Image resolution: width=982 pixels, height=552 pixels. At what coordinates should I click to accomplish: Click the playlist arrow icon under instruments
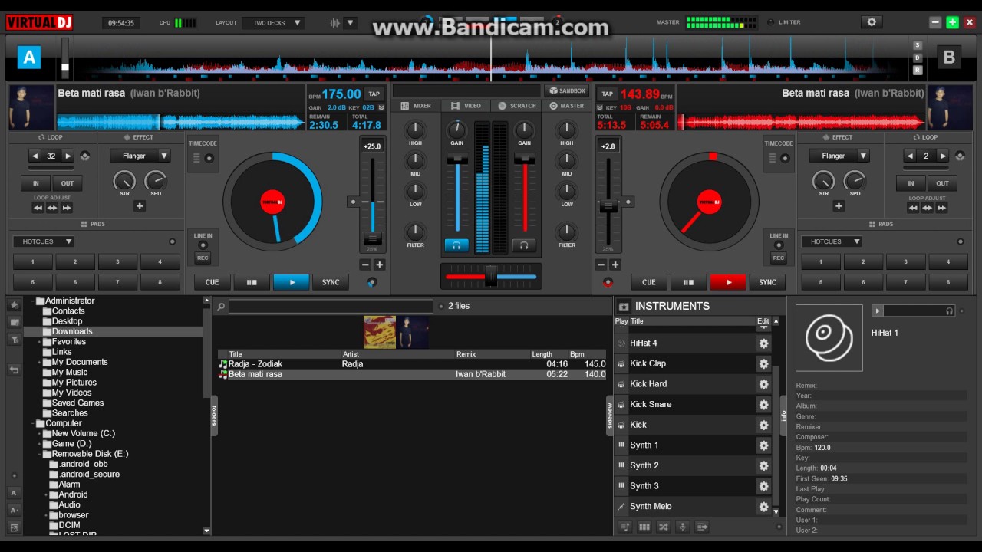coord(701,527)
